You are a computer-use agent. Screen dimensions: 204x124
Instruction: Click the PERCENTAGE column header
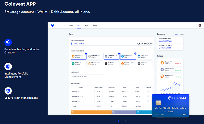click(x=98, y=87)
